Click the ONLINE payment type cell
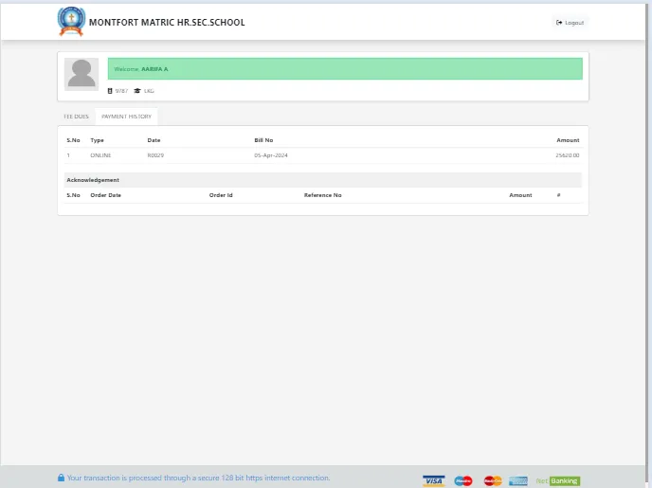 pyautogui.click(x=100, y=155)
